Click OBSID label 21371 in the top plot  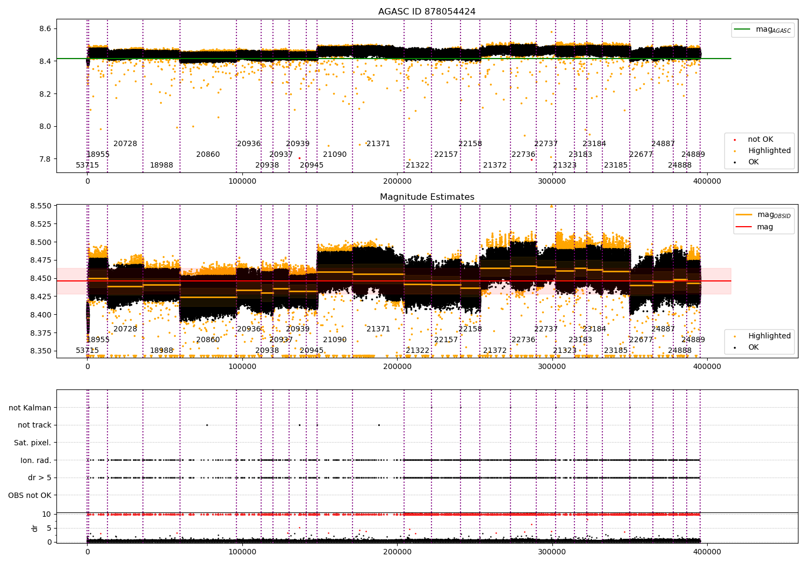tap(378, 143)
